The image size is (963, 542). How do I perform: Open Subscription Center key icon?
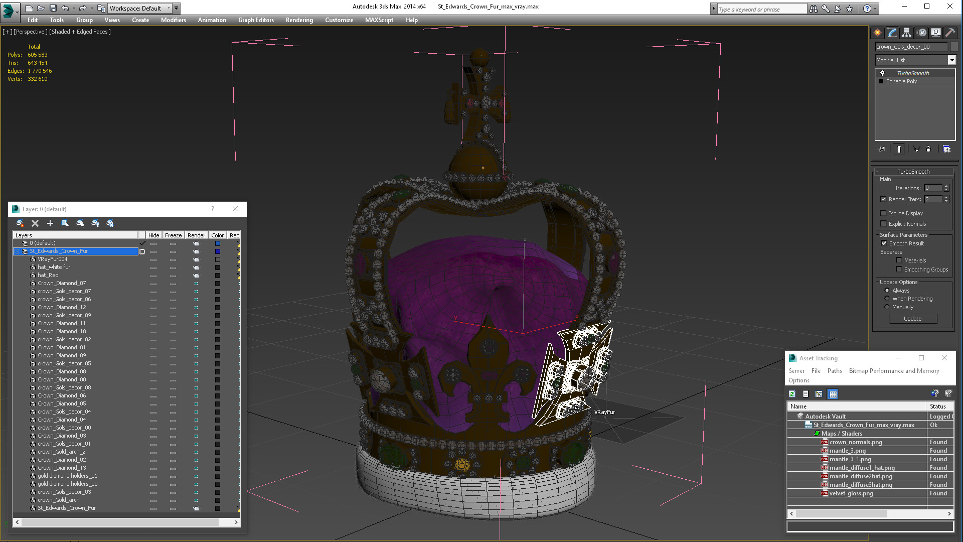click(825, 9)
